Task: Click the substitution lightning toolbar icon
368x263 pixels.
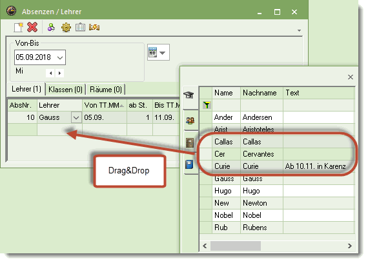Action: (94, 28)
